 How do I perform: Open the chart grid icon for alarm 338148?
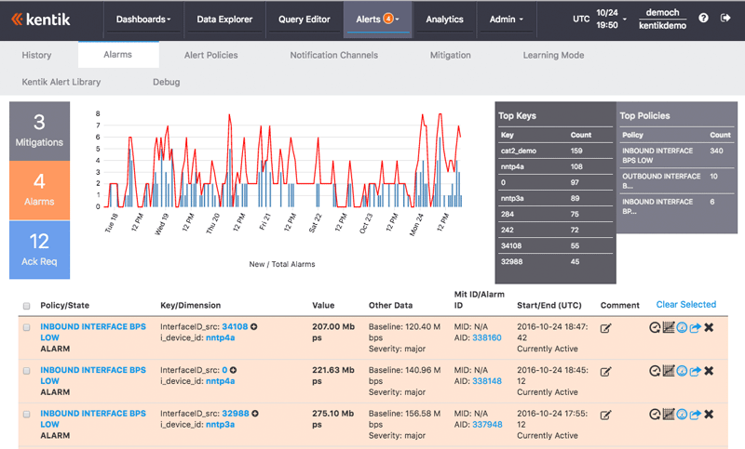(668, 371)
